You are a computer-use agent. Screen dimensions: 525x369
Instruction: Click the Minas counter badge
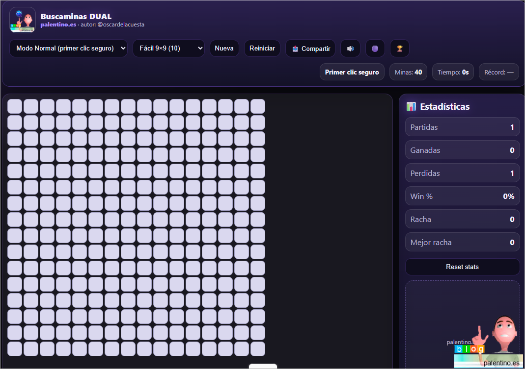click(x=408, y=72)
